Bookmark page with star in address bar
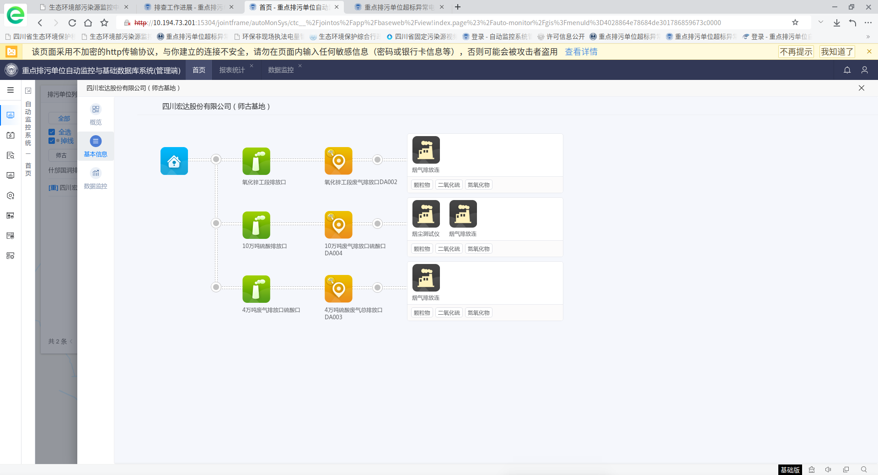The height and width of the screenshot is (475, 878). [795, 22]
